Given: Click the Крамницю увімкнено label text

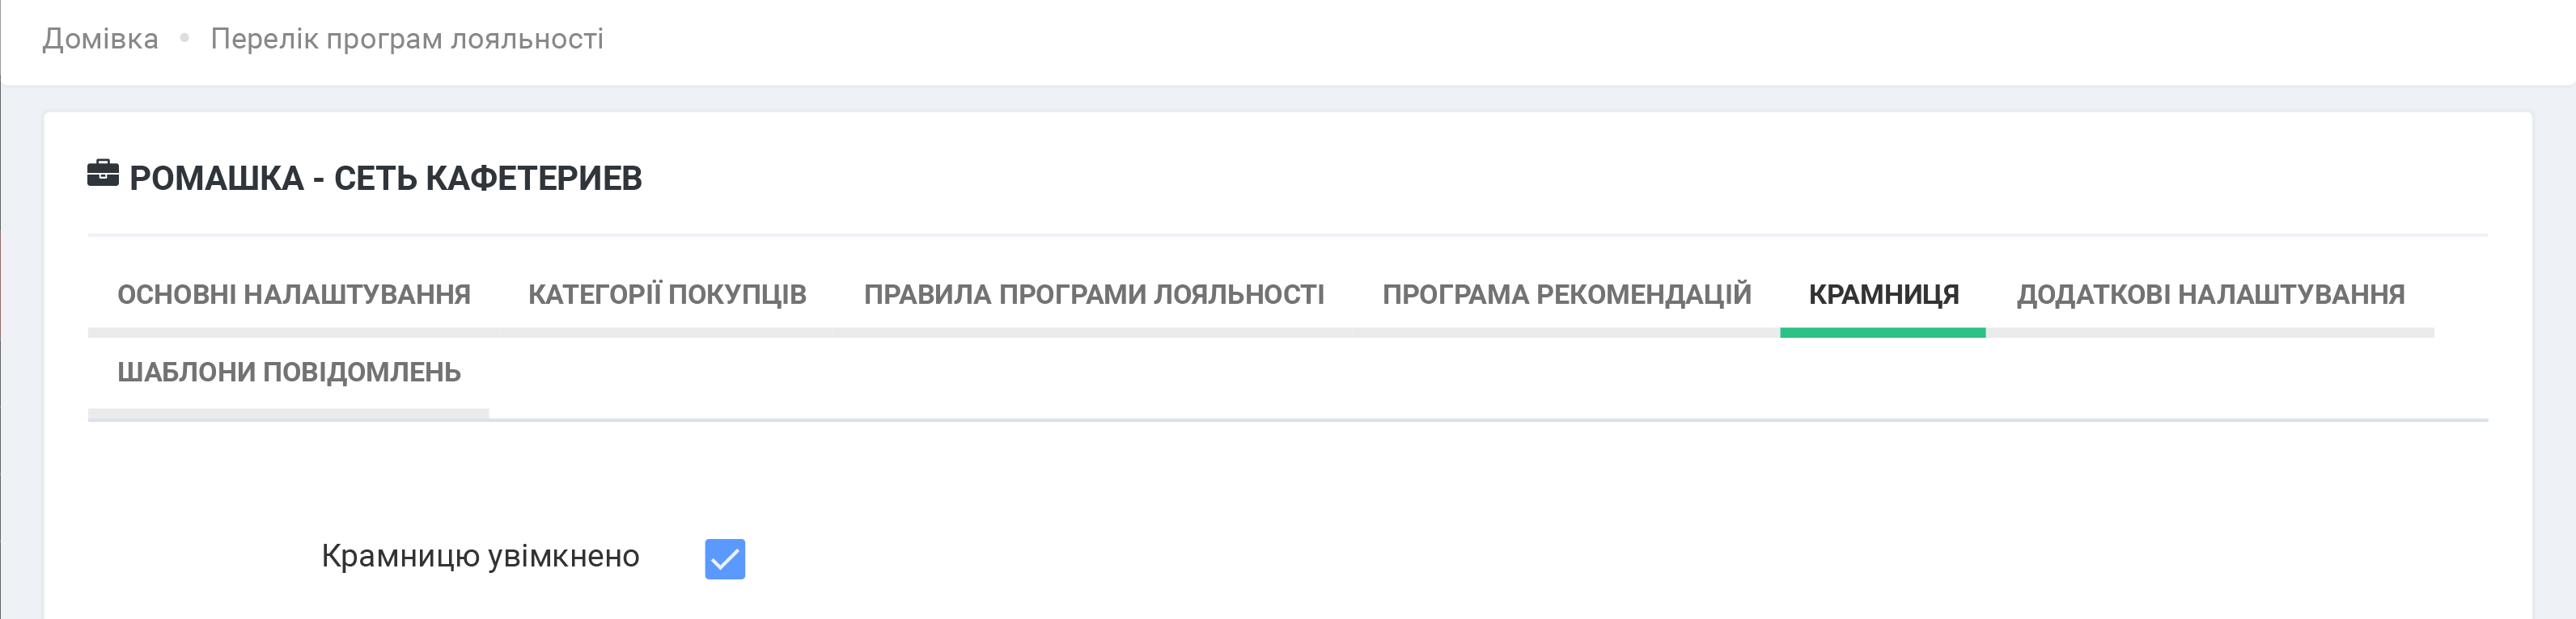Looking at the screenshot, I should (480, 556).
